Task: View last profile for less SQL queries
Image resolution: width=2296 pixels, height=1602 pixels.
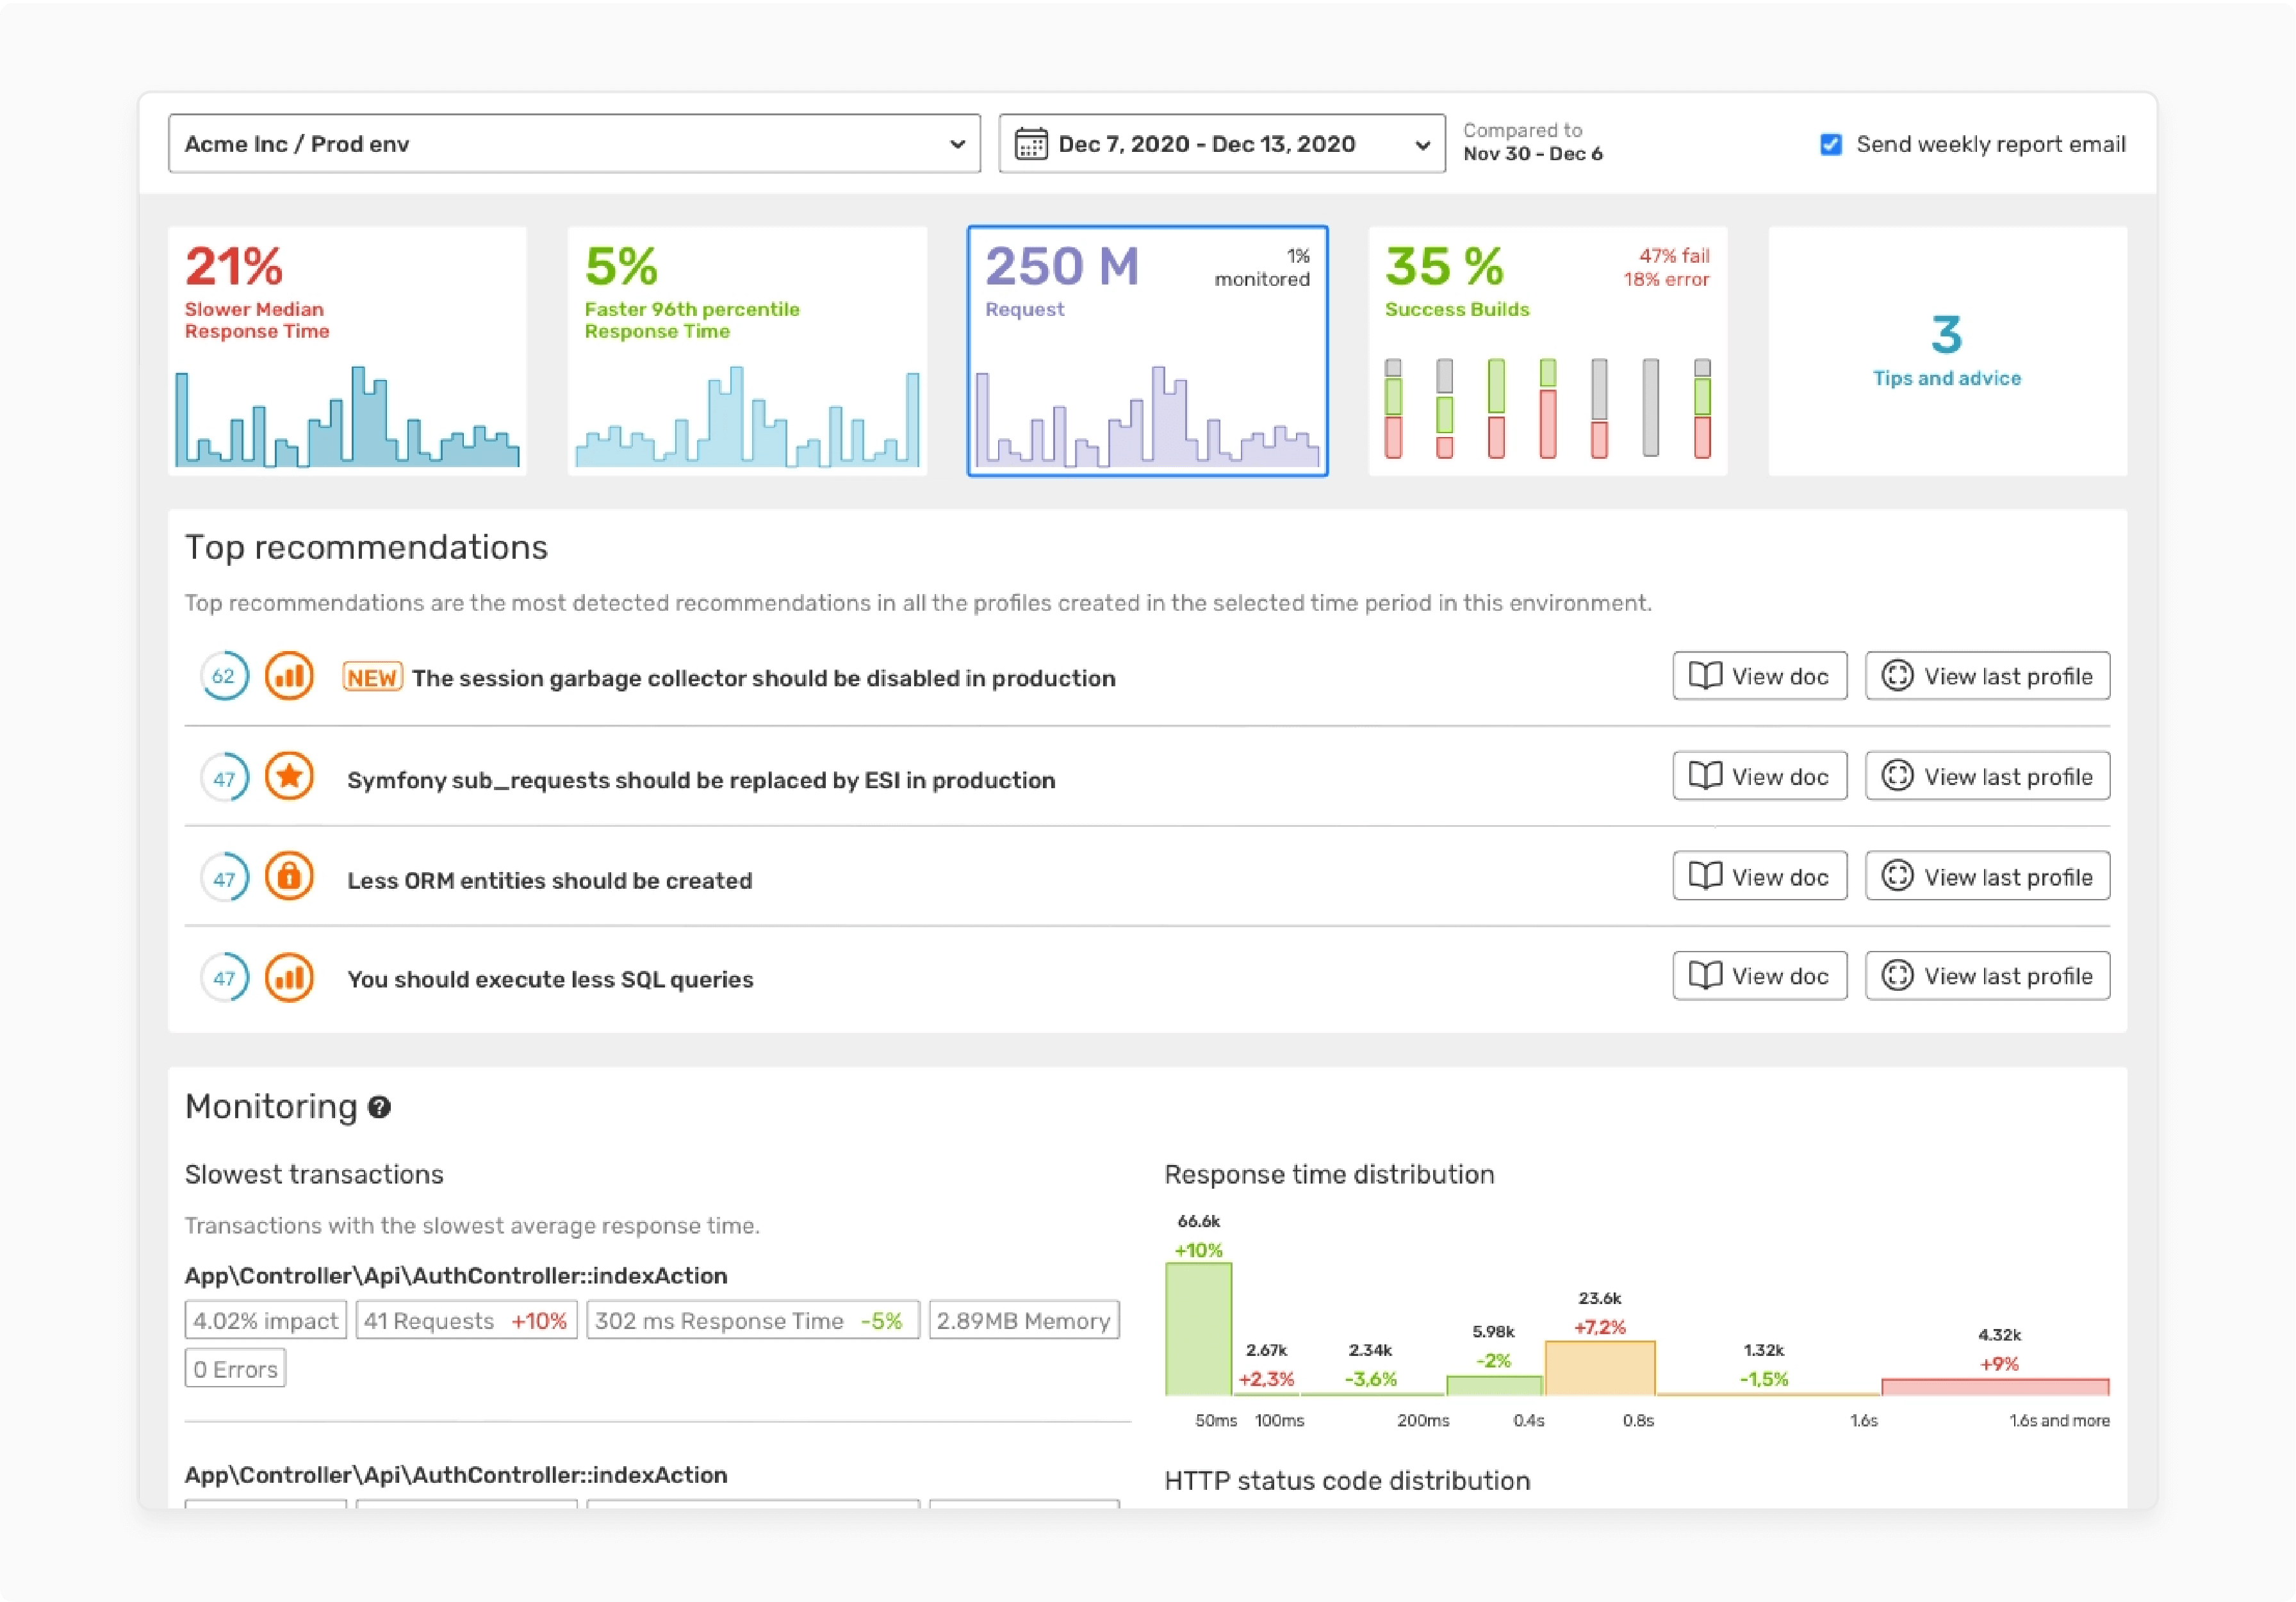Action: coord(1987,976)
